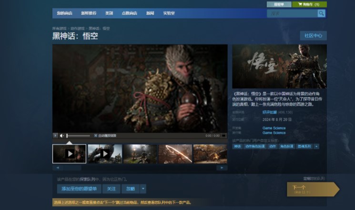This screenshot has width=355, height=210.
Task: Open the developer Game Science link
Action: (x=274, y=128)
